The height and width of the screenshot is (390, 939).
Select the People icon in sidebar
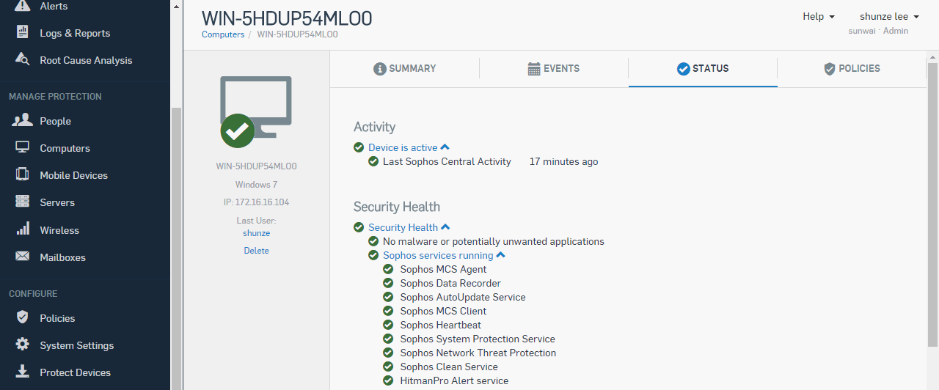[x=23, y=120]
